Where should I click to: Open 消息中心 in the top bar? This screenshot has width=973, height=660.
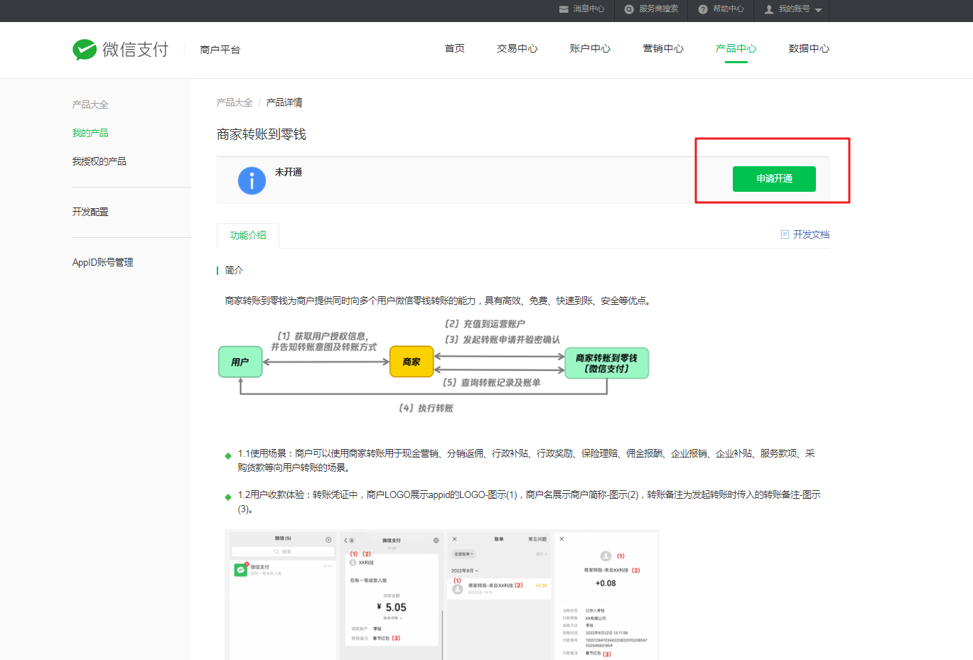point(588,9)
